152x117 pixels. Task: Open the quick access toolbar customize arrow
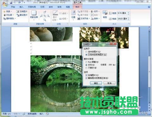[x=24, y=3]
